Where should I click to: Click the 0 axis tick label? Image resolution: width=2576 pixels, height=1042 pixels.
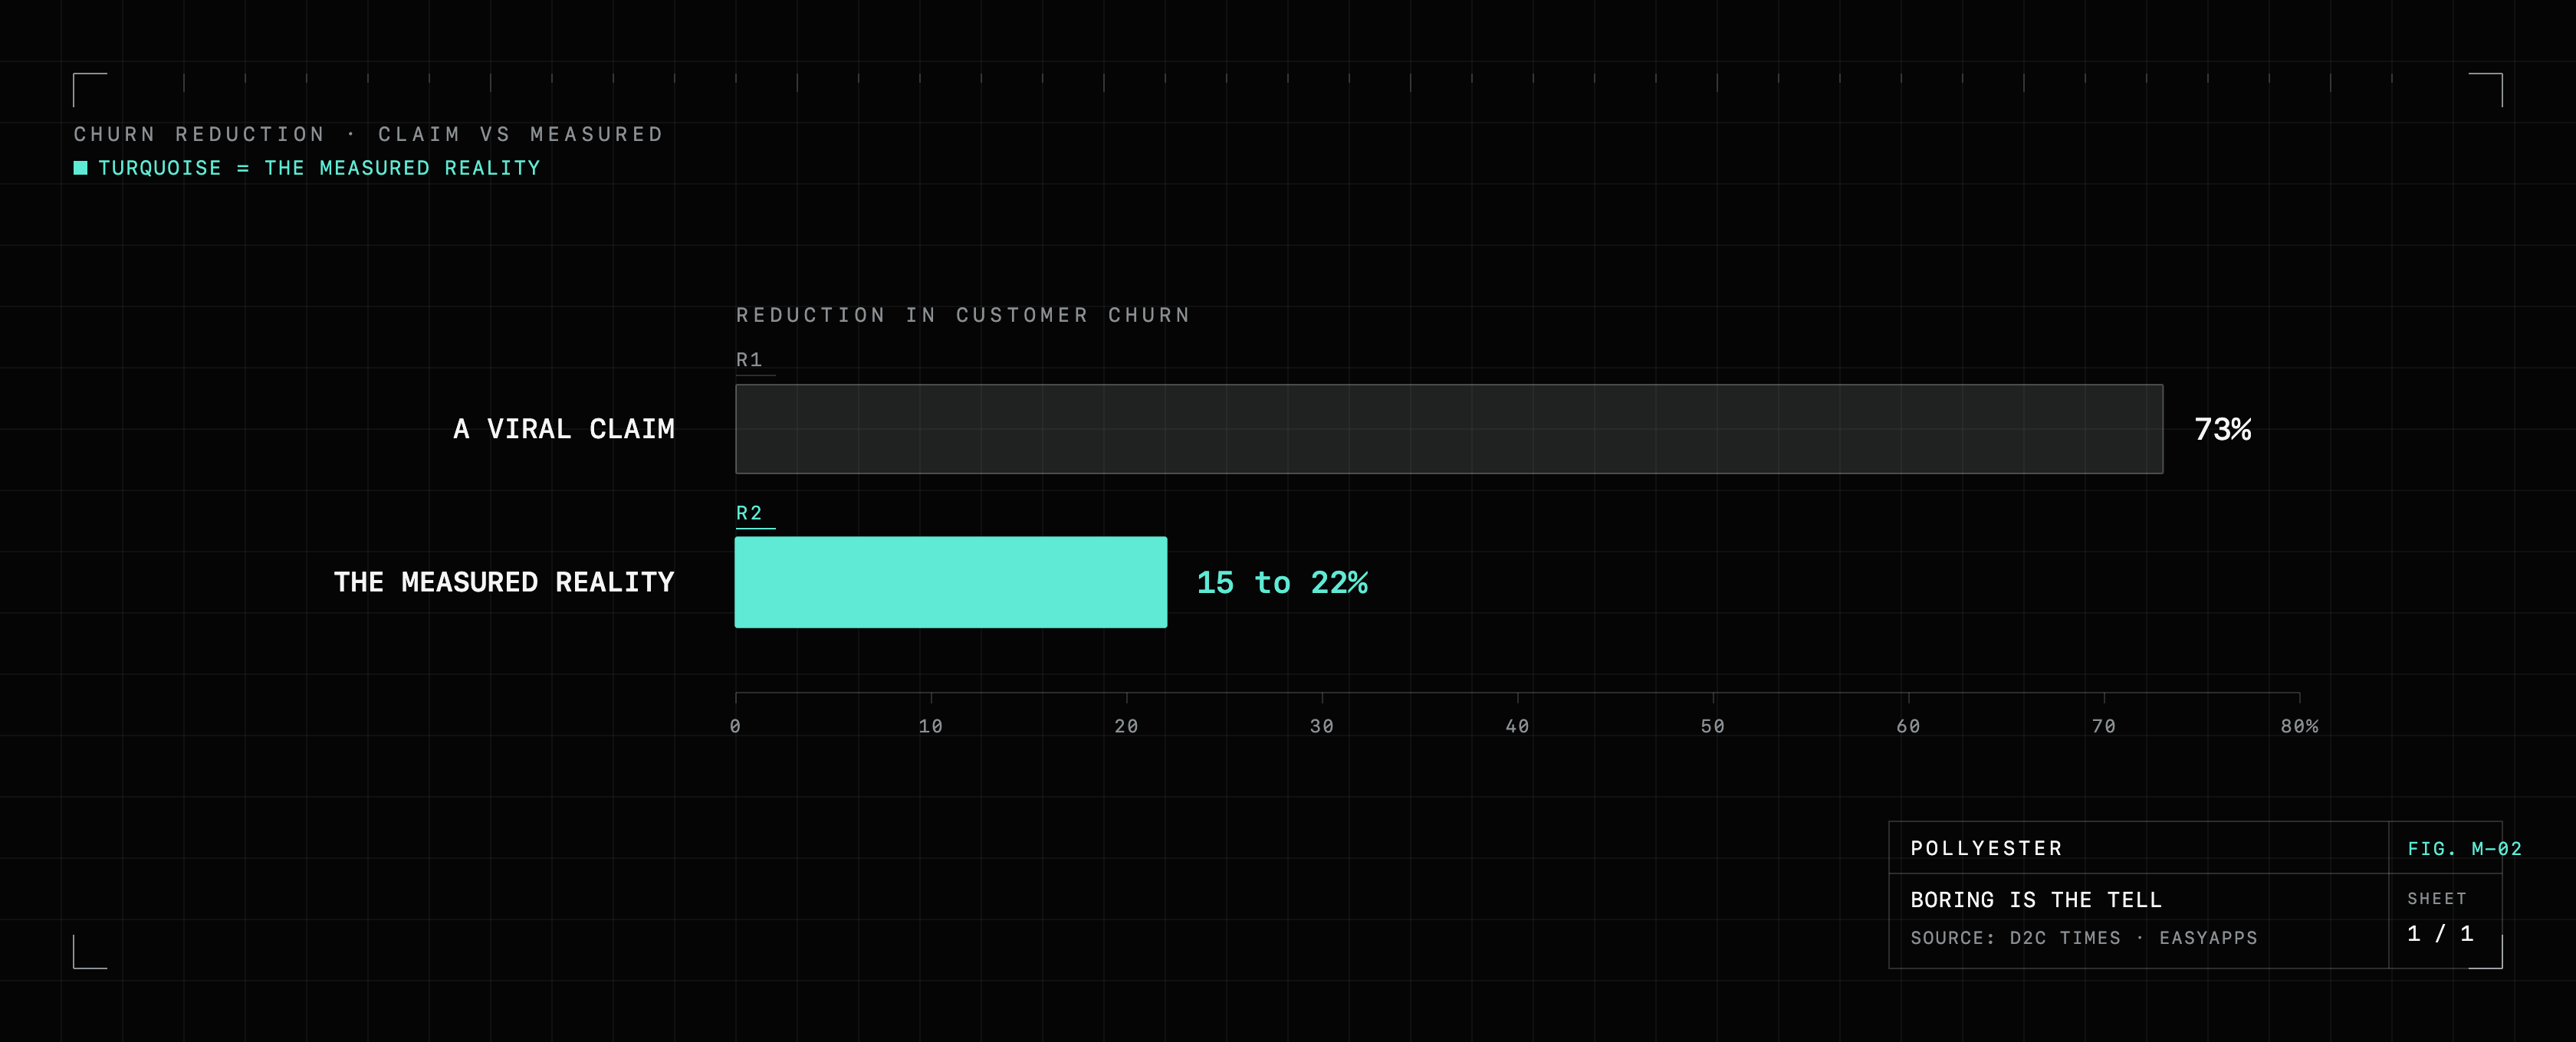735,726
